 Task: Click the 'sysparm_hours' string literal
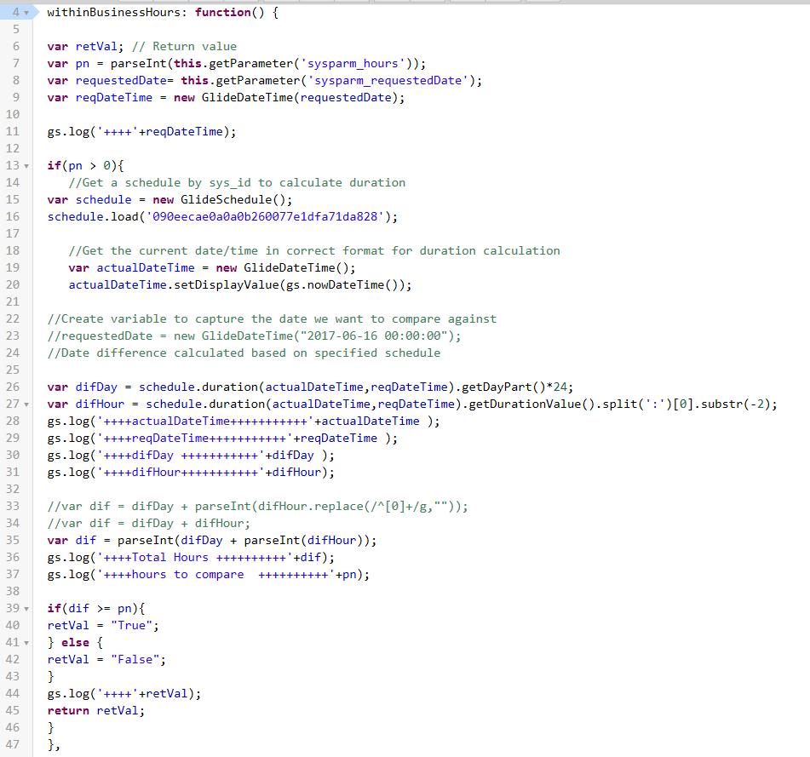tap(353, 64)
